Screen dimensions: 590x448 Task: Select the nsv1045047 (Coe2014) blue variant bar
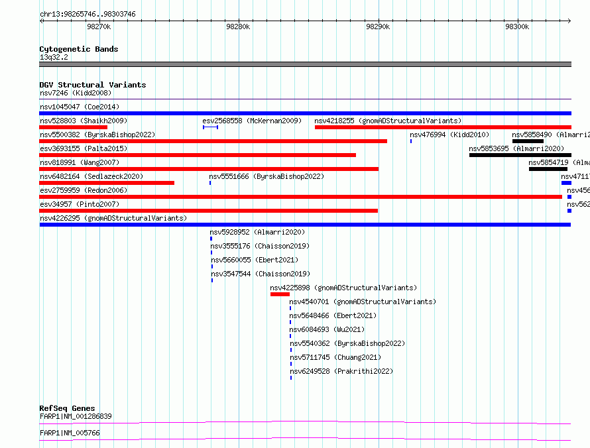(x=305, y=113)
